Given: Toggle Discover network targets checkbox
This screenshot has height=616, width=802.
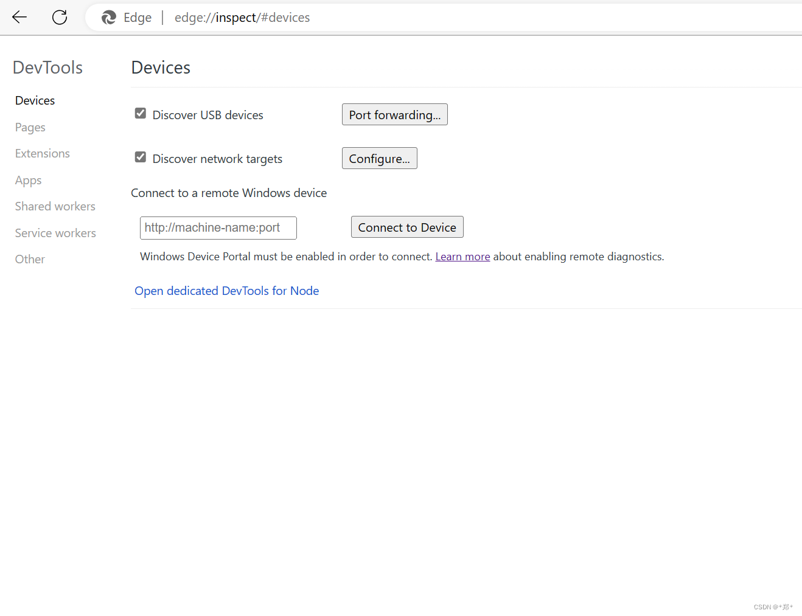Looking at the screenshot, I should tap(141, 157).
